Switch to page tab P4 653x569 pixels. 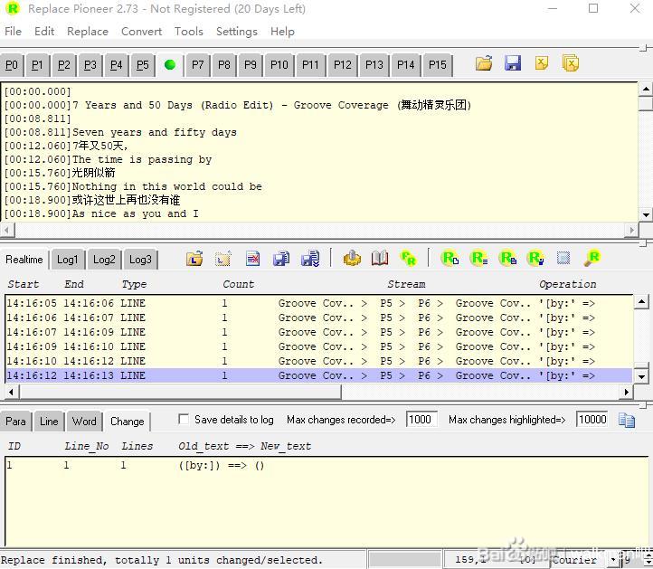coord(116,65)
